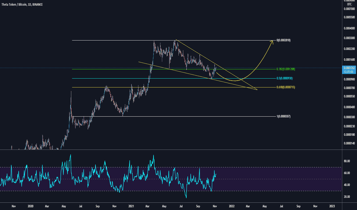Click the 80.00 level on RSI scale

pyautogui.click(x=347, y=161)
